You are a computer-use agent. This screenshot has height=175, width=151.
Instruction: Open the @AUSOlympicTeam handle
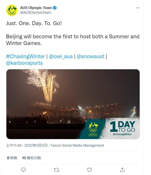click(x=35, y=12)
